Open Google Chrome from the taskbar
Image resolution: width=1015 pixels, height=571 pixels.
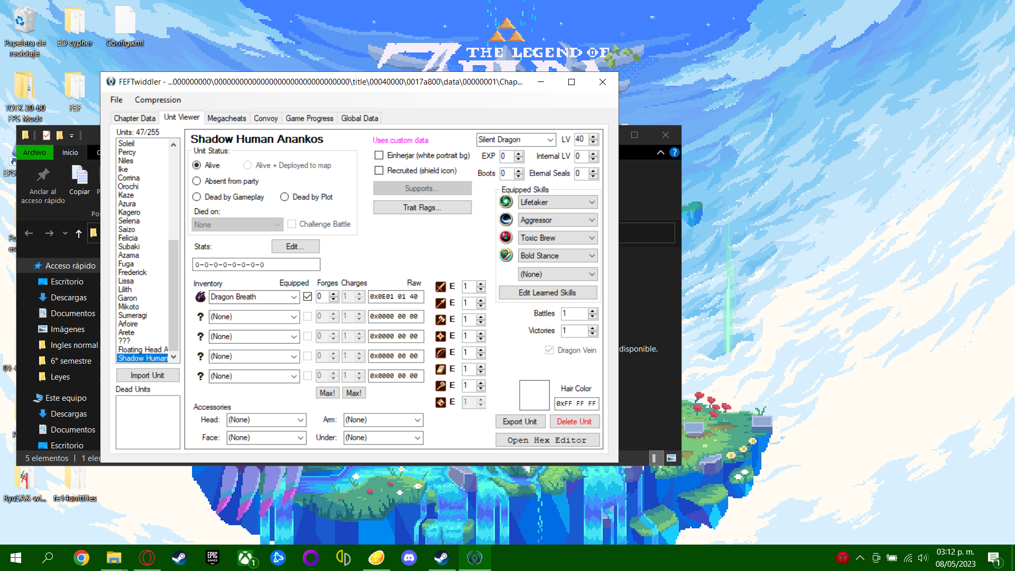click(81, 558)
